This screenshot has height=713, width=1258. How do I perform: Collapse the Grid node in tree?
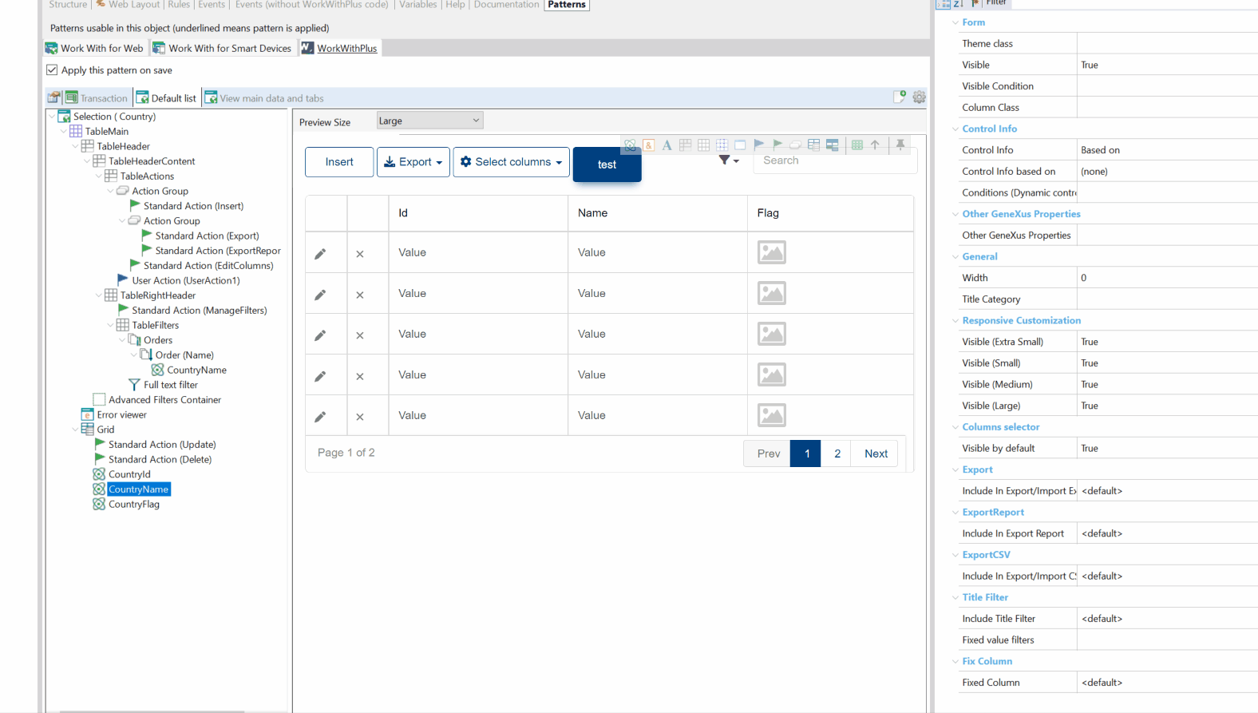[76, 430]
